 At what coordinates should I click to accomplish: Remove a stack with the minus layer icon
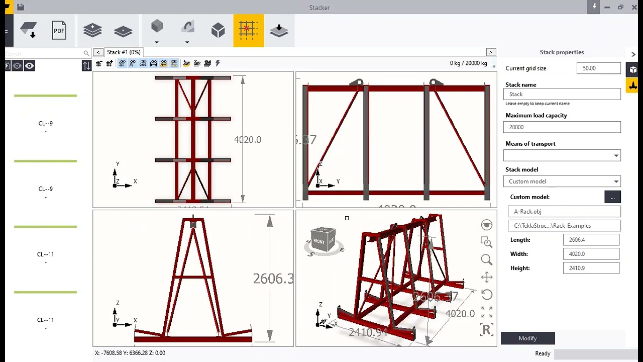(x=123, y=31)
